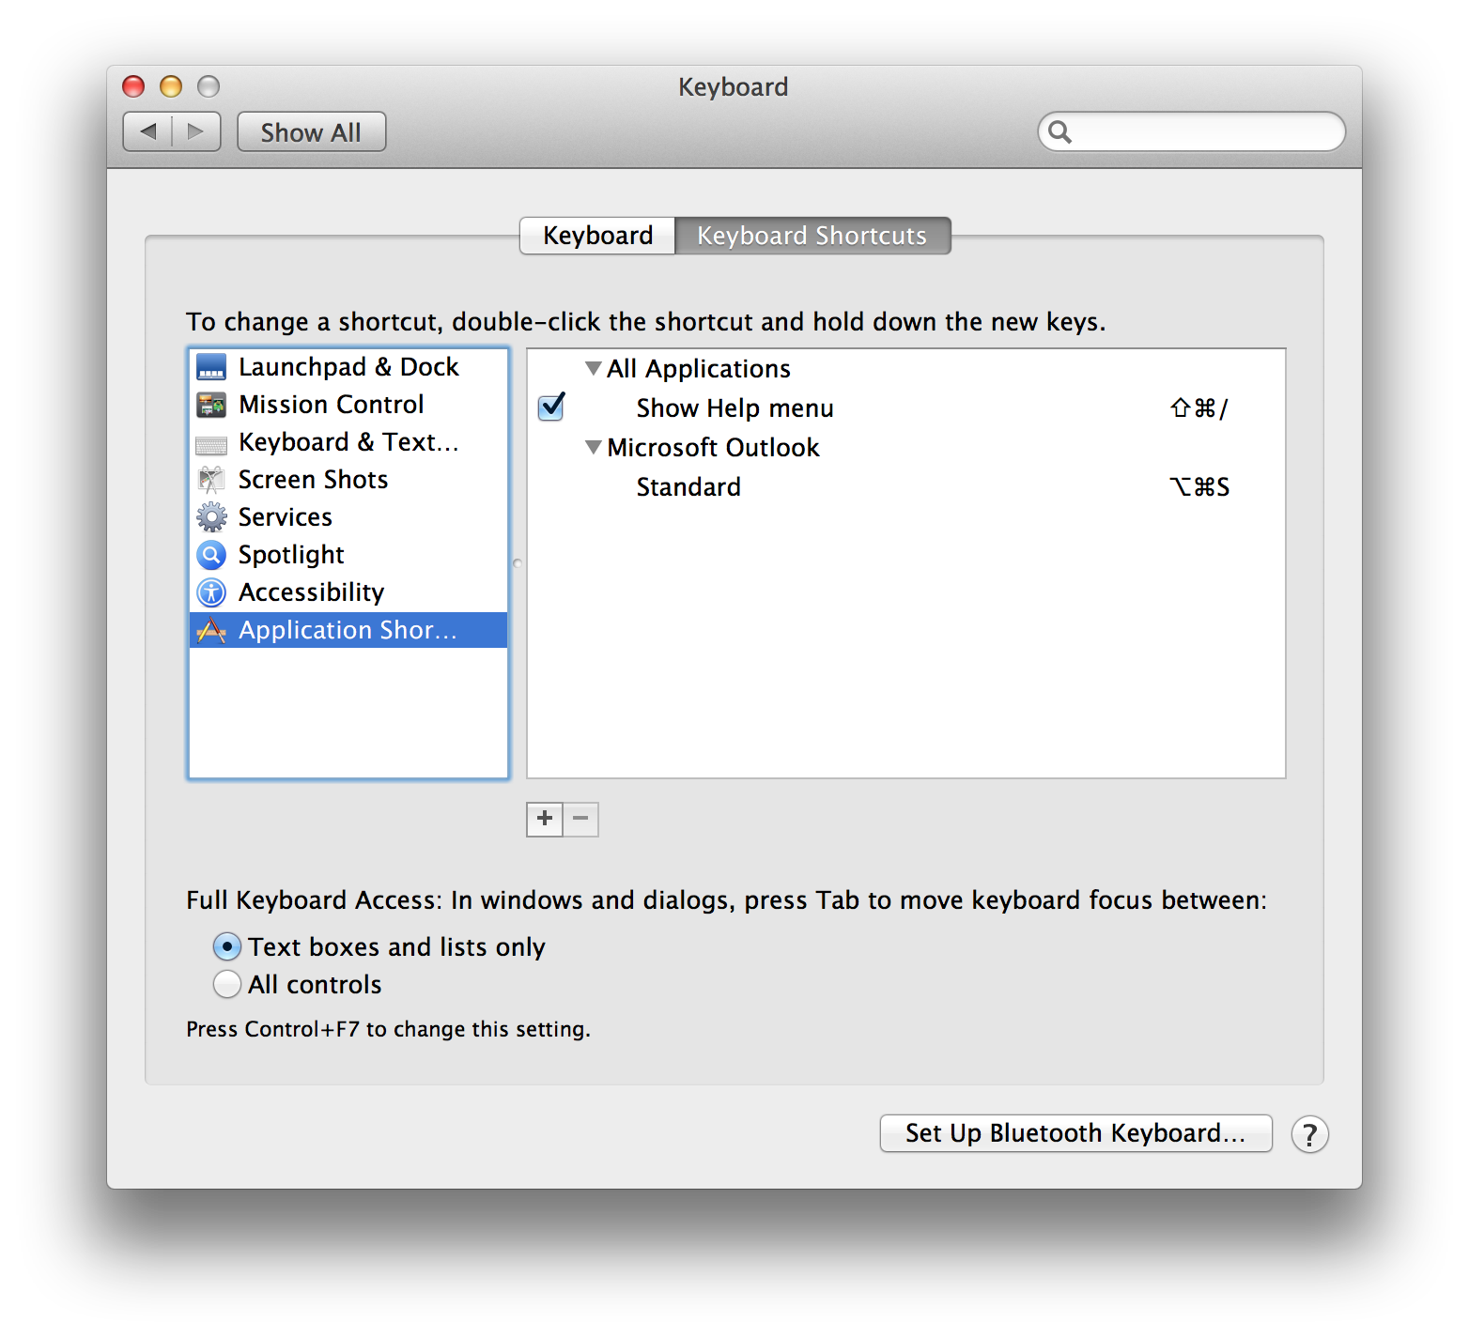Click the System Preferences search field

click(x=1202, y=131)
